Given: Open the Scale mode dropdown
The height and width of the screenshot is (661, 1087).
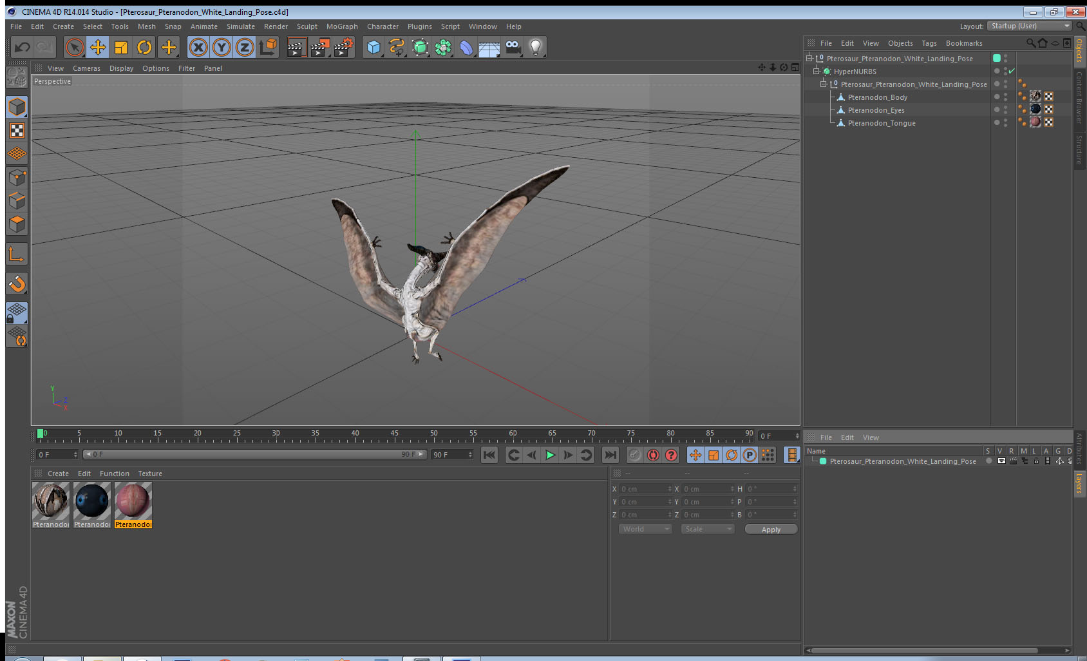Looking at the screenshot, I should pos(707,529).
